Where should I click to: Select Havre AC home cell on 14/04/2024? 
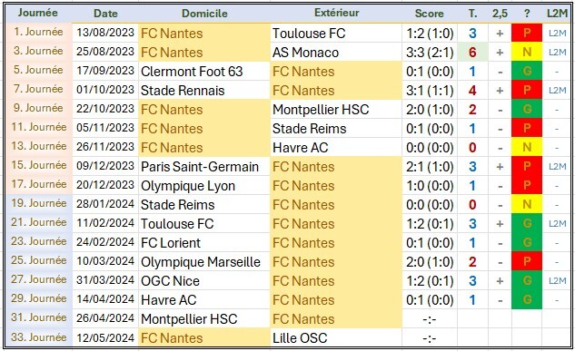click(x=204, y=300)
